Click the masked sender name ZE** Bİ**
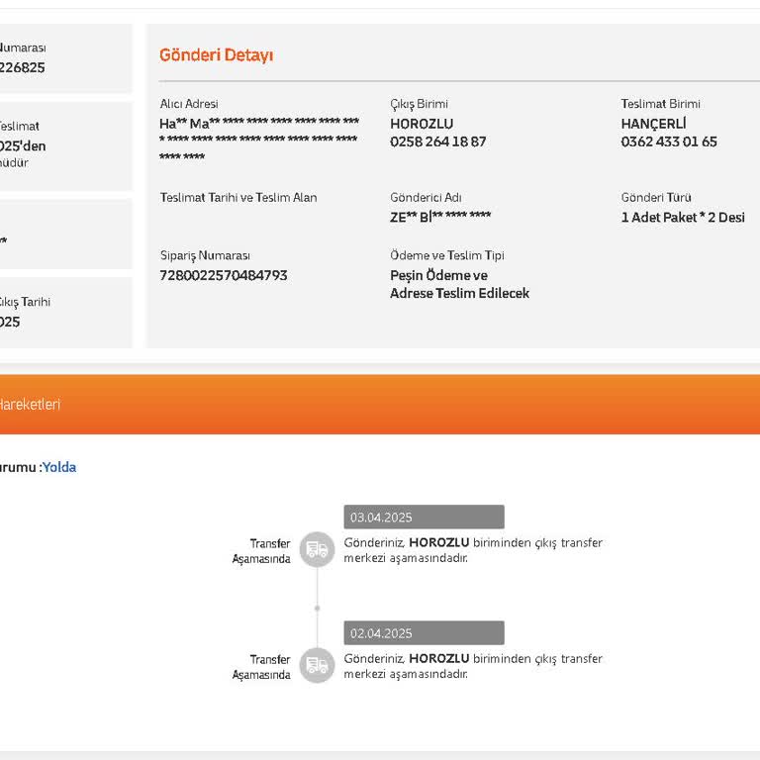Screen dimensions: 760x760 click(x=440, y=217)
